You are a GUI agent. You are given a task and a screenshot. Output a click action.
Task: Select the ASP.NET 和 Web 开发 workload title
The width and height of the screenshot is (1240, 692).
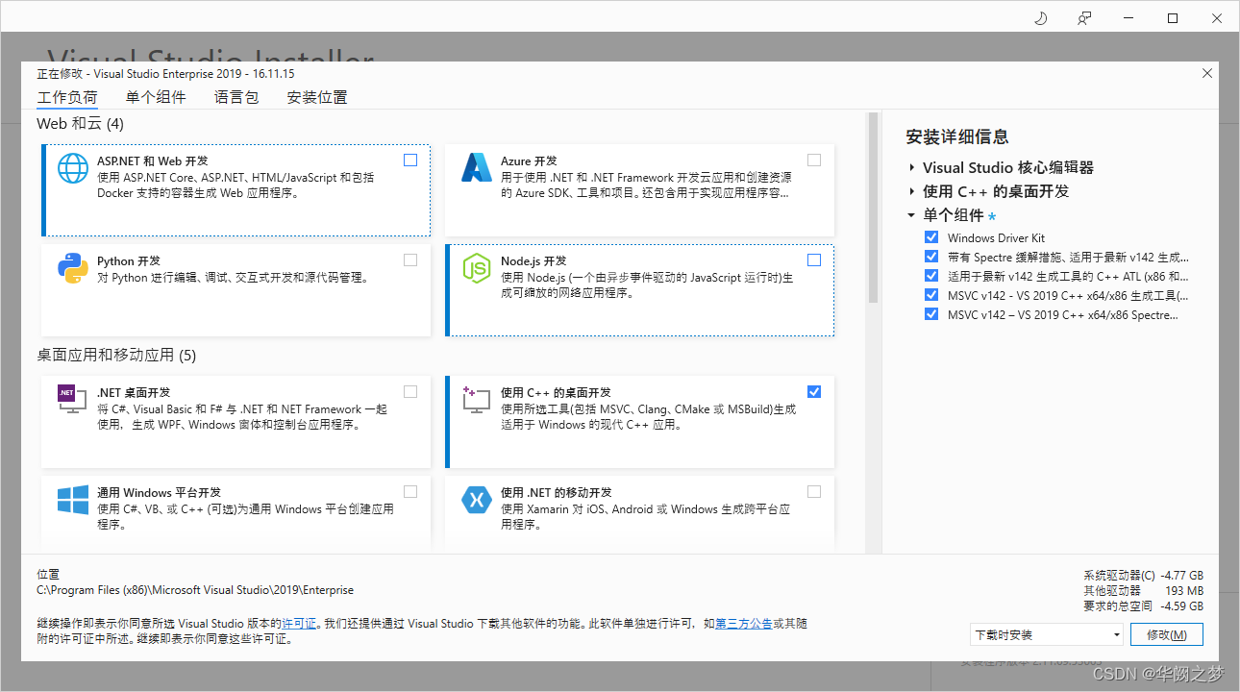click(153, 161)
